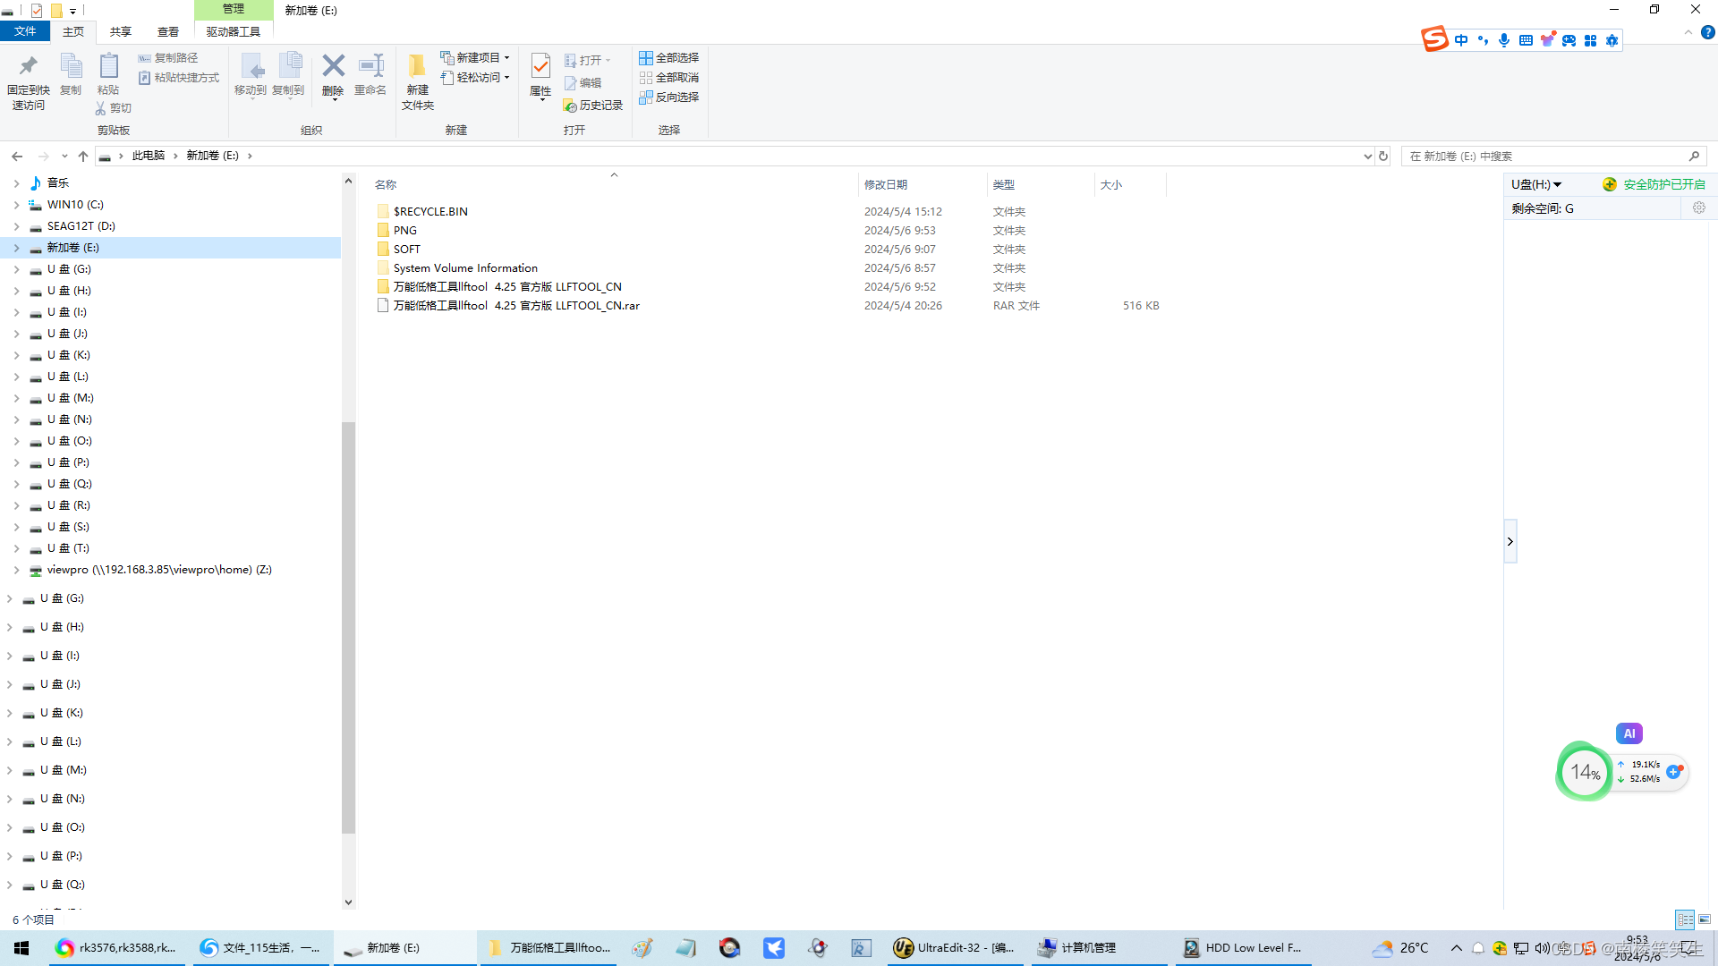Click the Pin to Quick Access icon
Screen dimensions: 1718x966
tap(28, 67)
